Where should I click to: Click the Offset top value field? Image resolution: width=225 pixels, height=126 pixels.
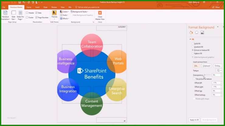pyautogui.click(x=216, y=91)
